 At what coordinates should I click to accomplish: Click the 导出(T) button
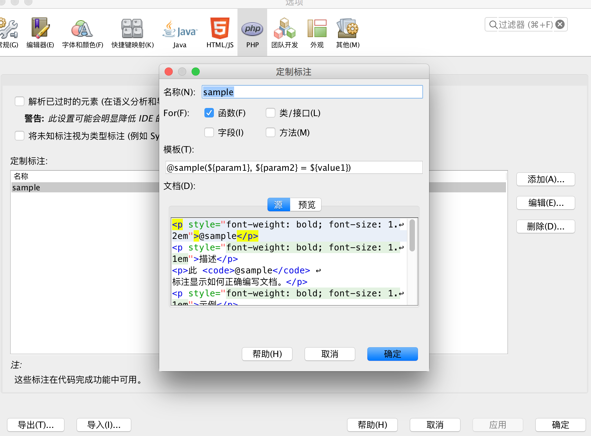point(35,425)
